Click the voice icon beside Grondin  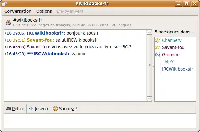(x=158, y=55)
